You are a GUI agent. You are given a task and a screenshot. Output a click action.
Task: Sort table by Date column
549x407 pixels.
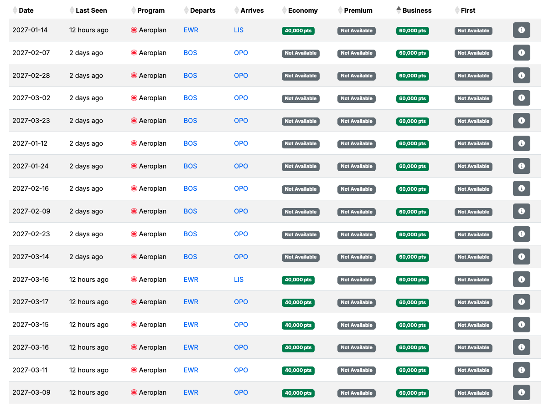(x=23, y=10)
